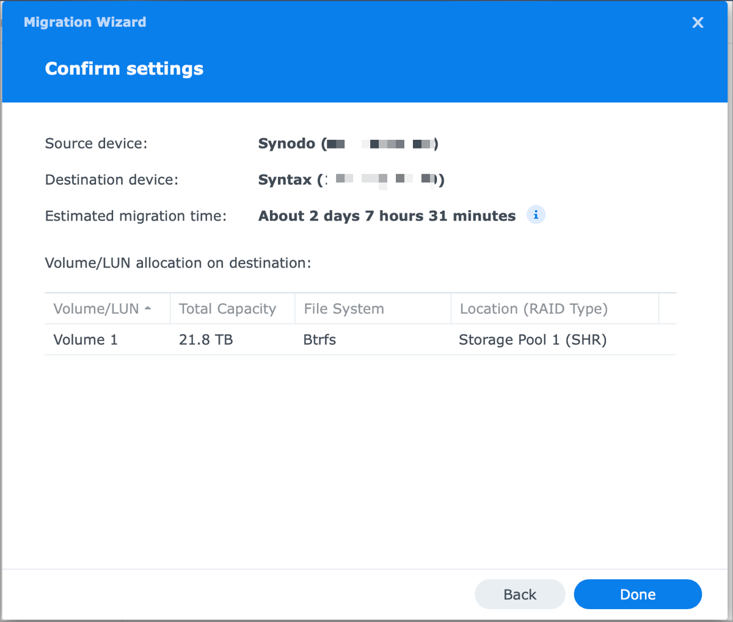
Task: Click the Synodo source device name
Action: (286, 144)
